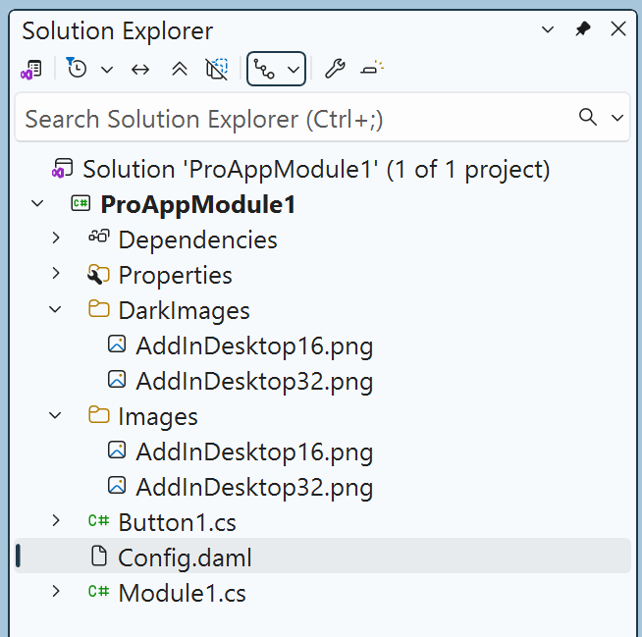Select AddInDesktop16.png under DarkImages
The image size is (642, 637).
pos(254,346)
